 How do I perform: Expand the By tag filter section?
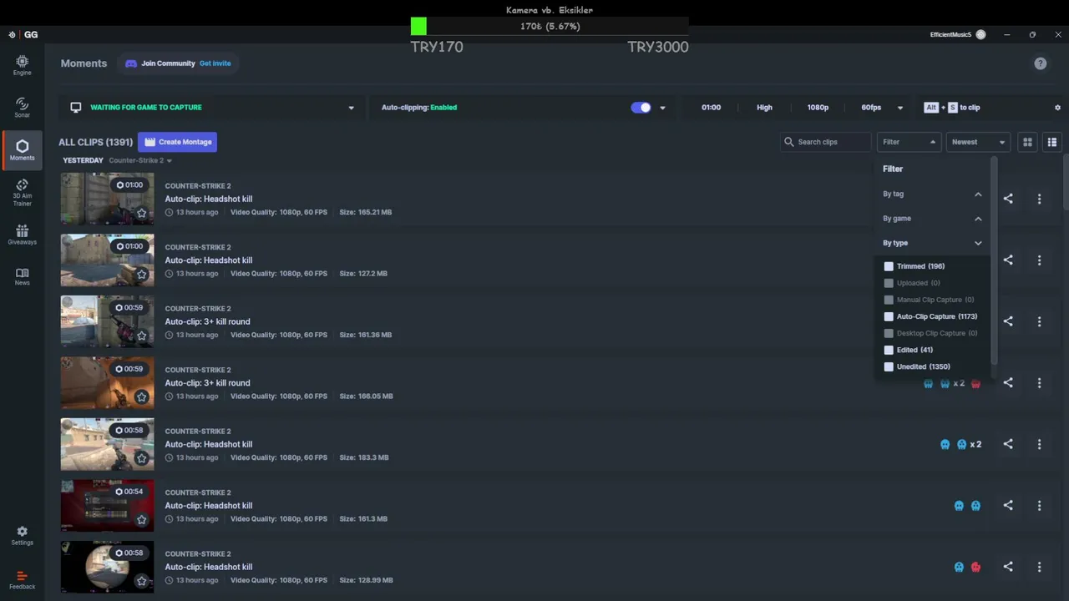[932, 194]
